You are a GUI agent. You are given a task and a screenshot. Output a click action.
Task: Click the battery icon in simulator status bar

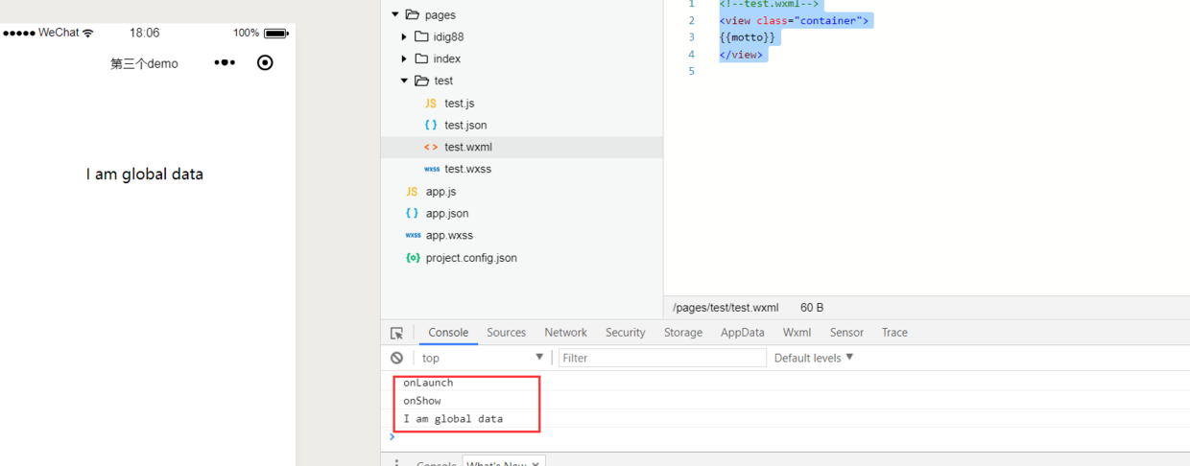pos(276,33)
